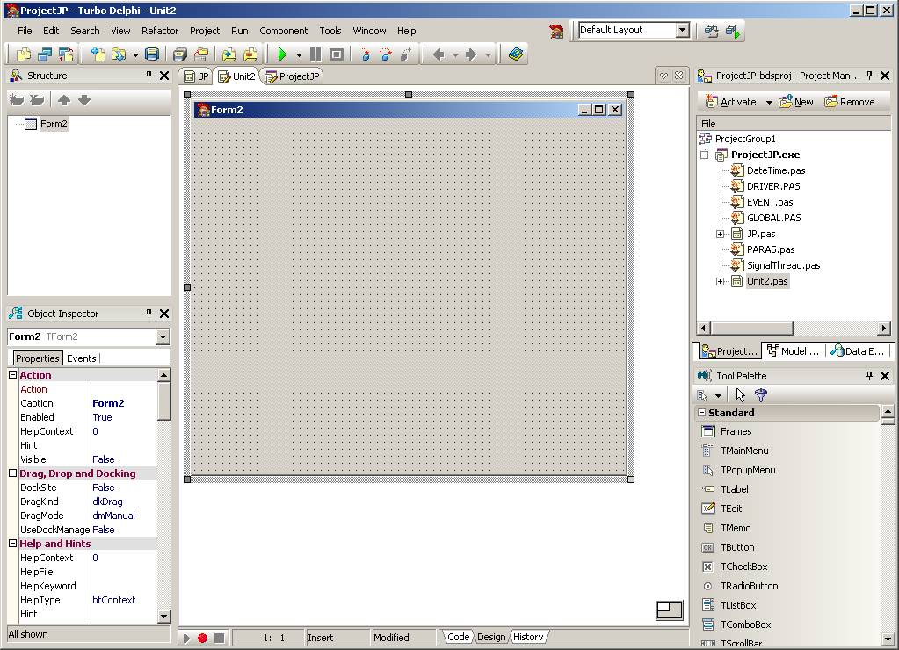The height and width of the screenshot is (650, 899).
Task: Move selected item up in Structure pane
Action: coord(64,100)
